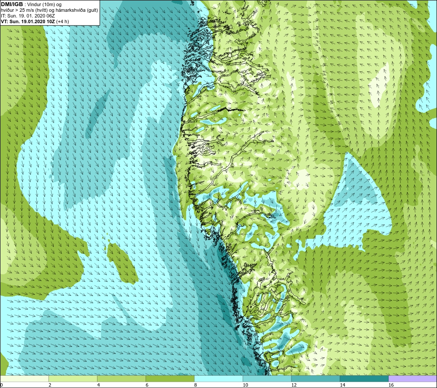Click the legend tick label '16'

coord(391,385)
